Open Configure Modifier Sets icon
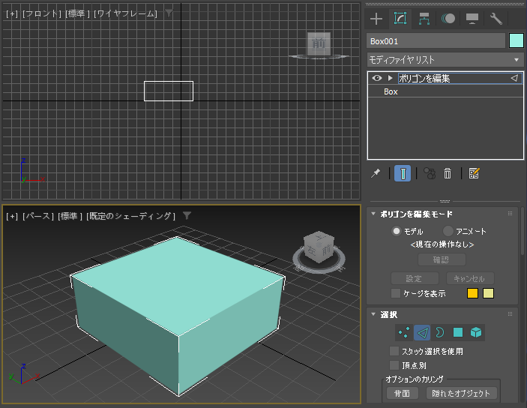The image size is (527, 408). point(474,173)
